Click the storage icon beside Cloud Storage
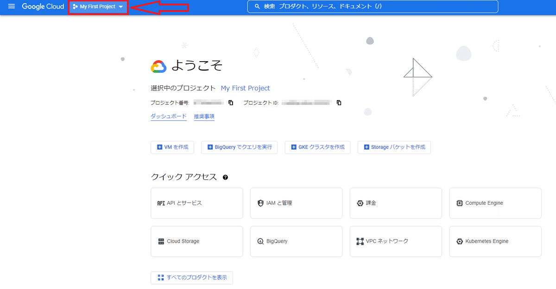Viewport: 556px width, 289px height. (x=161, y=241)
